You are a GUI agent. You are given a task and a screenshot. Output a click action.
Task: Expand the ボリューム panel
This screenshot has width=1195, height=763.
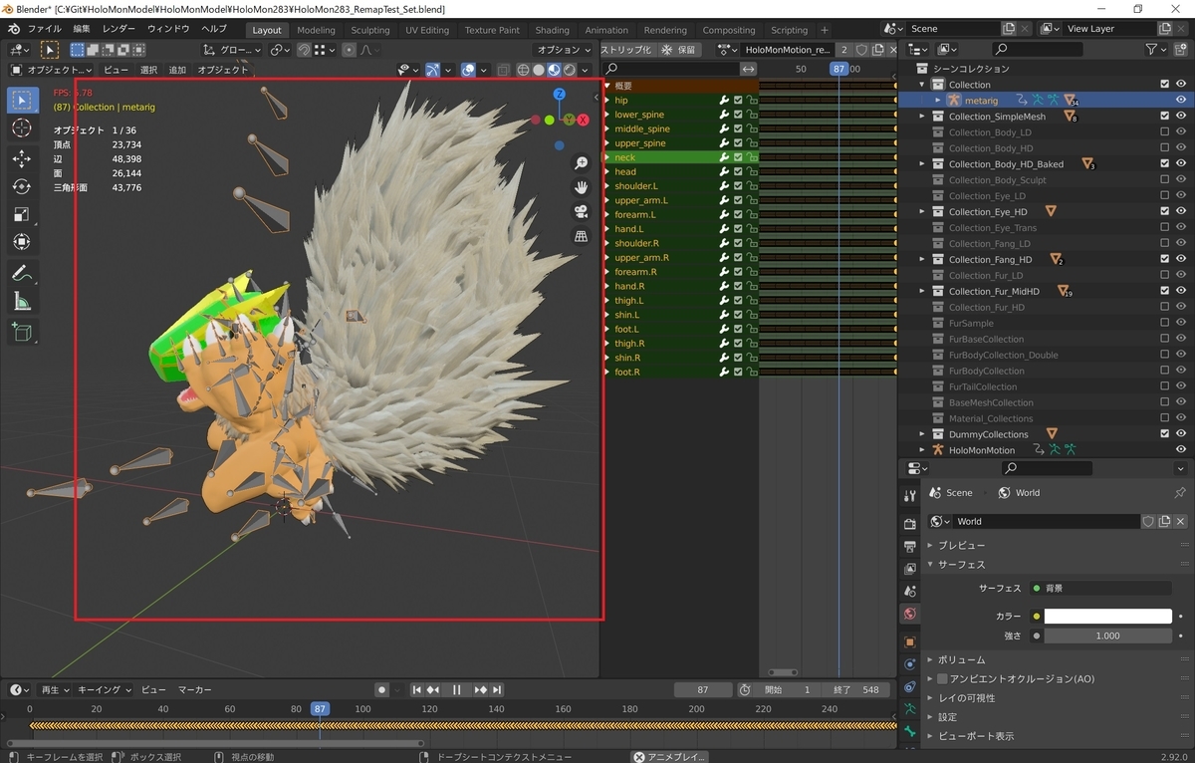(930, 659)
